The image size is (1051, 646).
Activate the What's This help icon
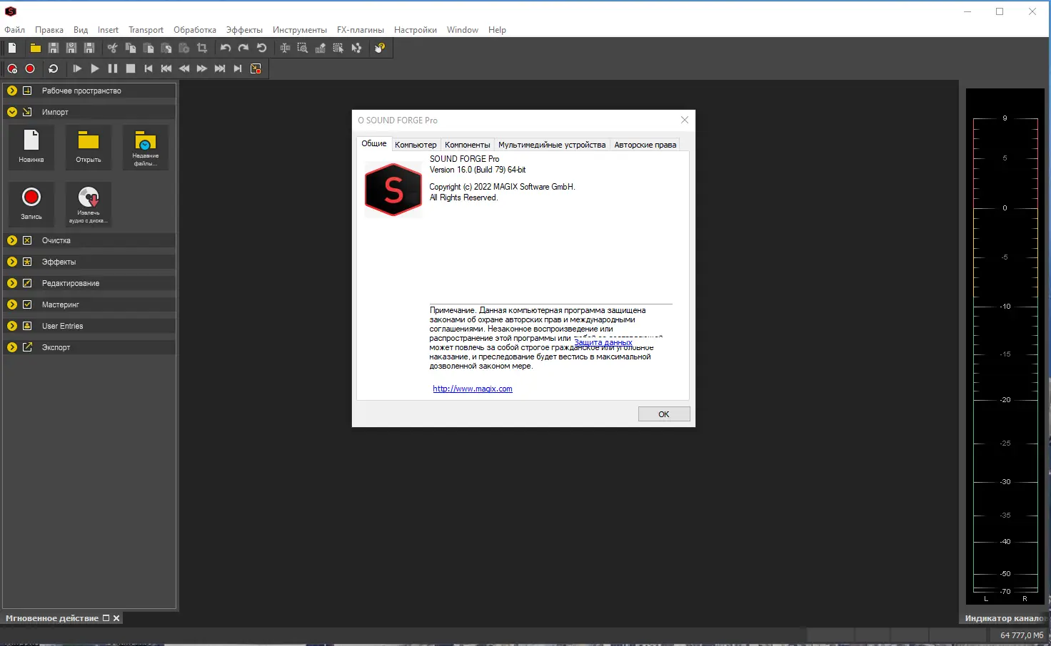point(378,48)
